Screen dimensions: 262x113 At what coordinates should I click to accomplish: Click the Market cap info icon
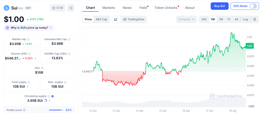(28, 39)
